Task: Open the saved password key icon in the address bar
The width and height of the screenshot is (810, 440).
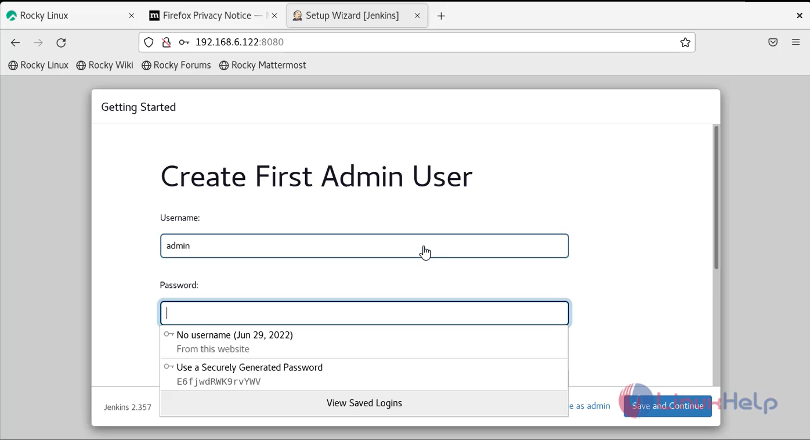Action: click(x=184, y=42)
